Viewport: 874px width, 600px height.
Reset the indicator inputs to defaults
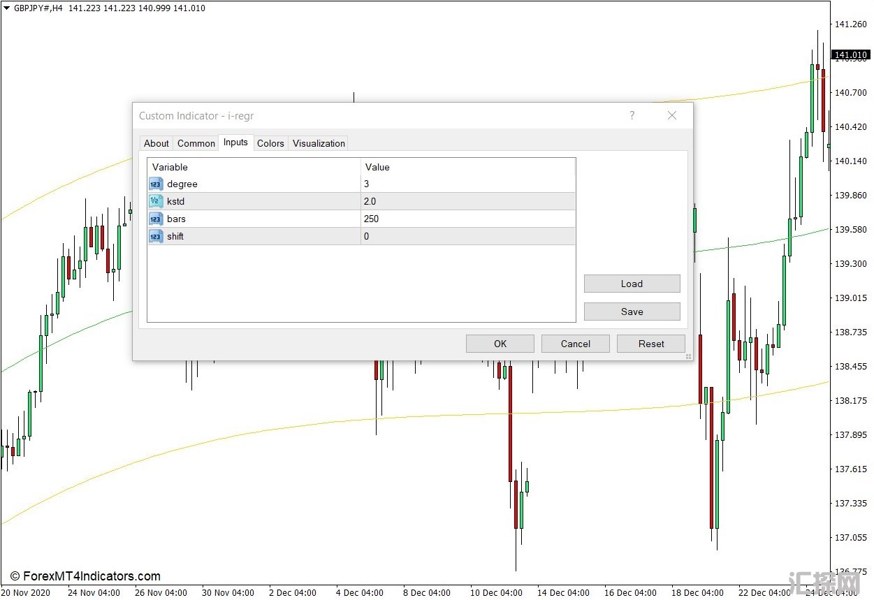651,344
